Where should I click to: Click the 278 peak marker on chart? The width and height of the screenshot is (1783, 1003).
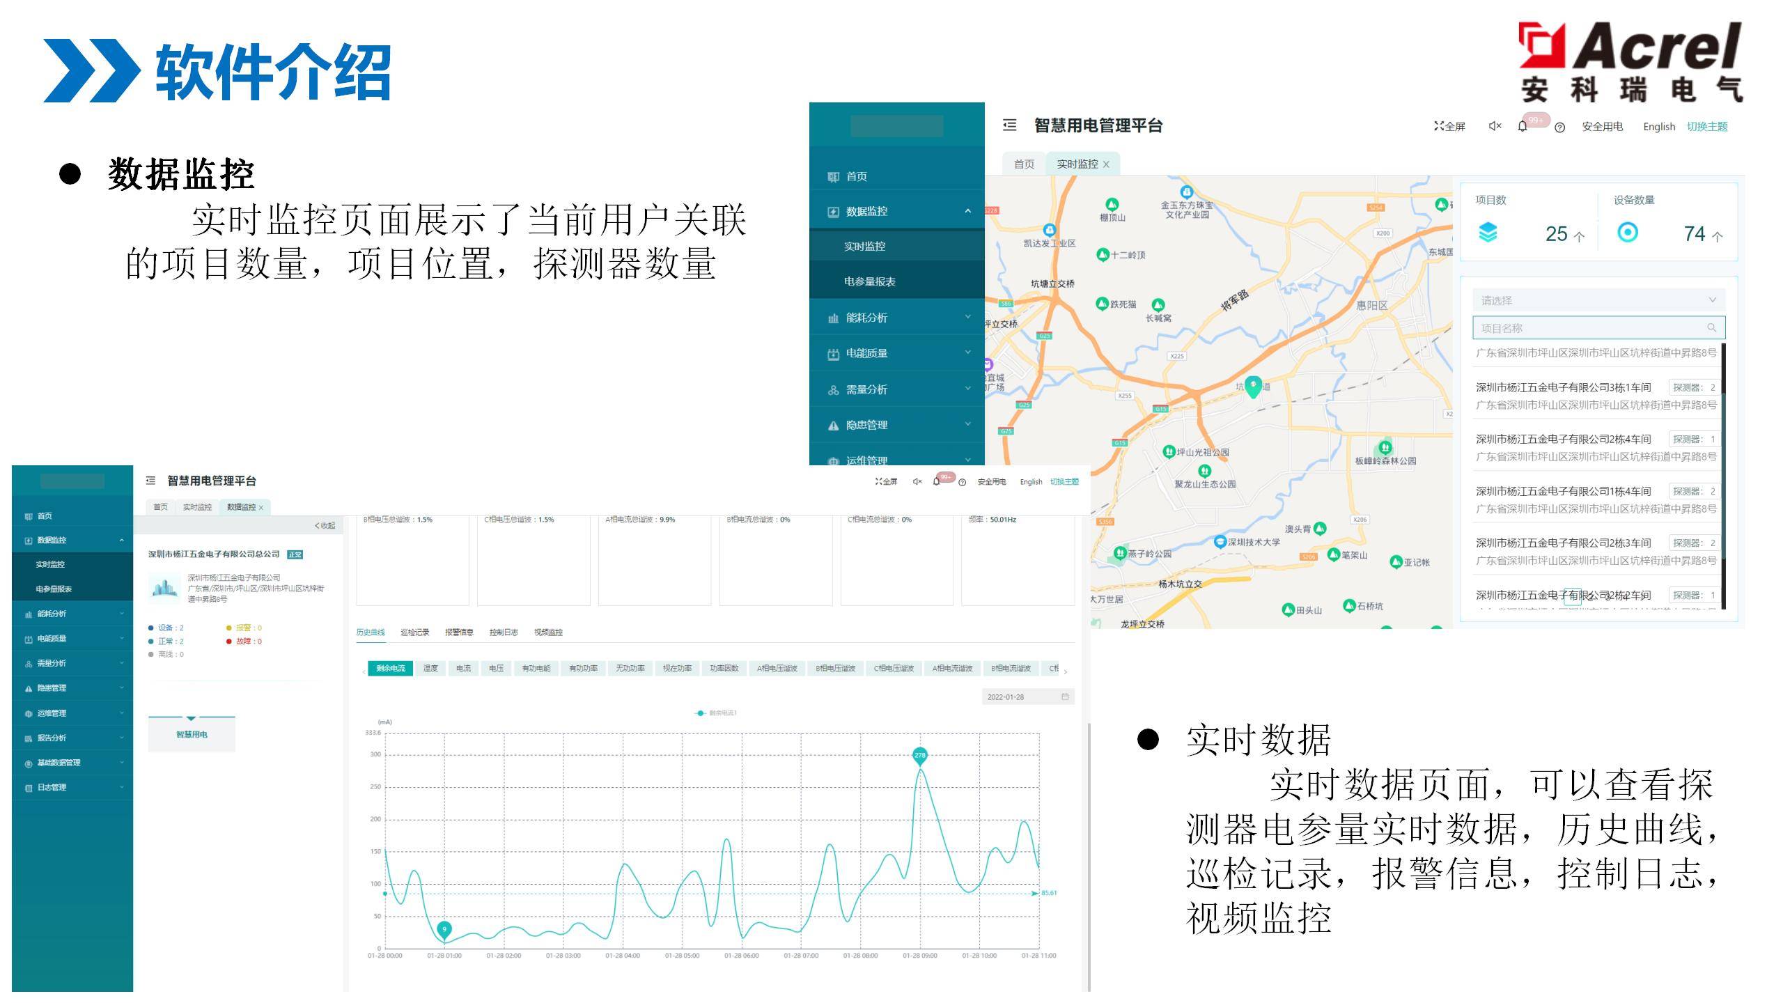point(920,756)
